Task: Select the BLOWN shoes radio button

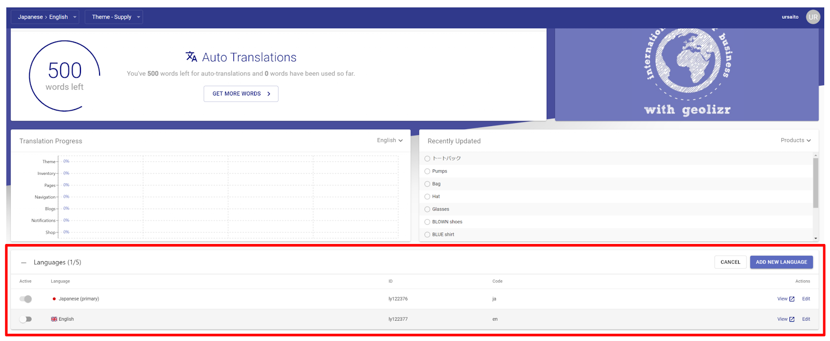Action: pos(427,222)
